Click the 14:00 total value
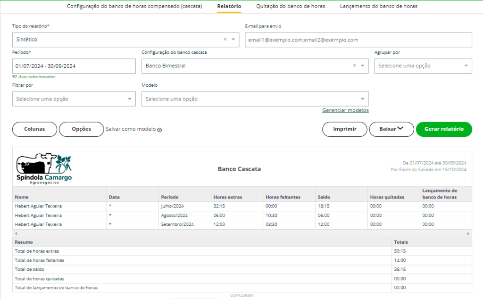483x299 pixels. tap(400, 260)
